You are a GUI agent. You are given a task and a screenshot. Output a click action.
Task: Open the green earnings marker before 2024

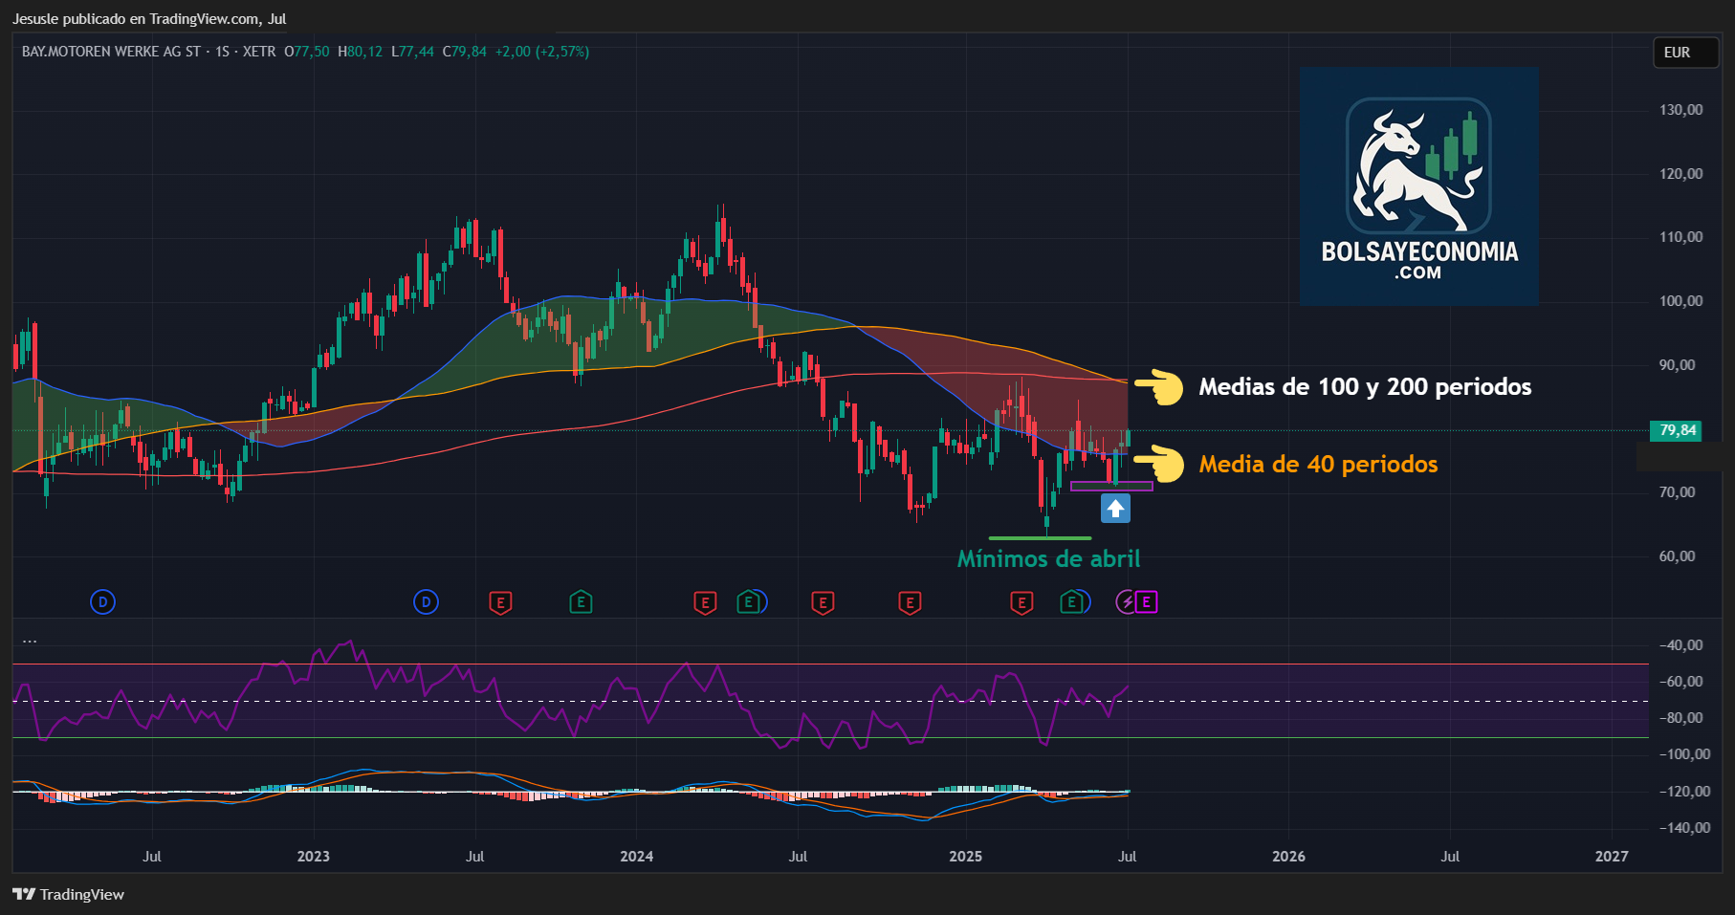[581, 602]
